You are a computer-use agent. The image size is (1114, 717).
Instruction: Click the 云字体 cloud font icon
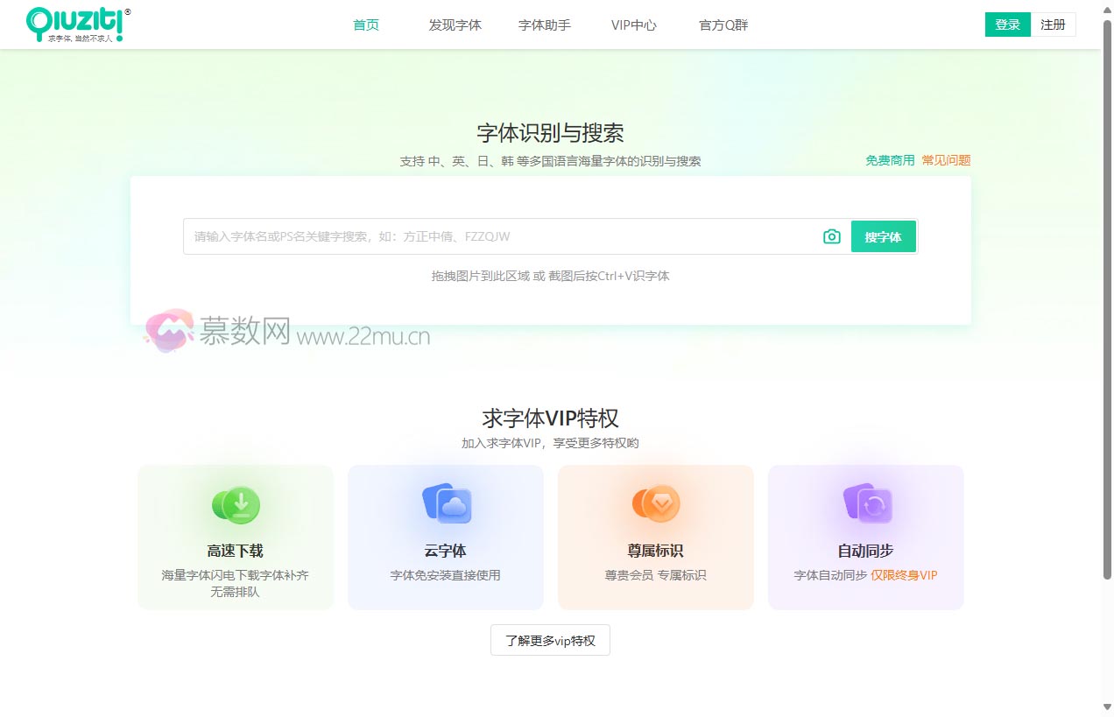445,503
